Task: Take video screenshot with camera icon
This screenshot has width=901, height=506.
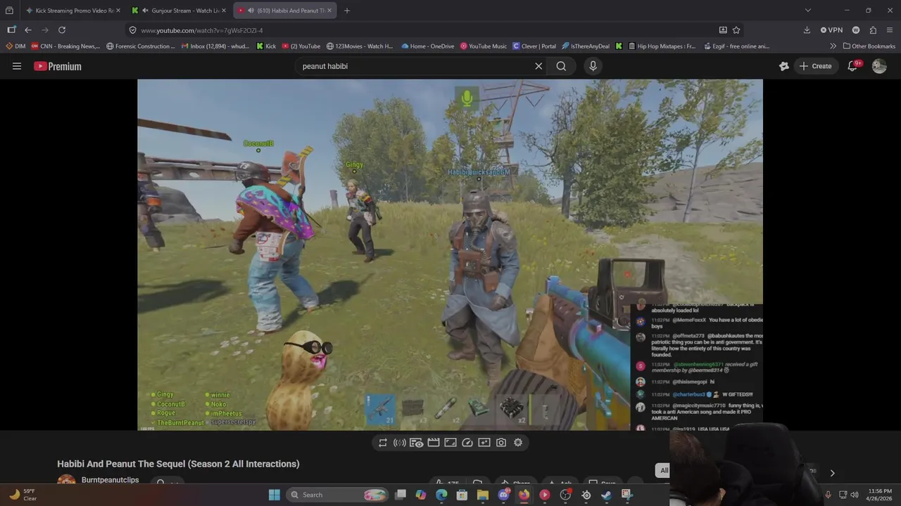Action: [x=501, y=443]
